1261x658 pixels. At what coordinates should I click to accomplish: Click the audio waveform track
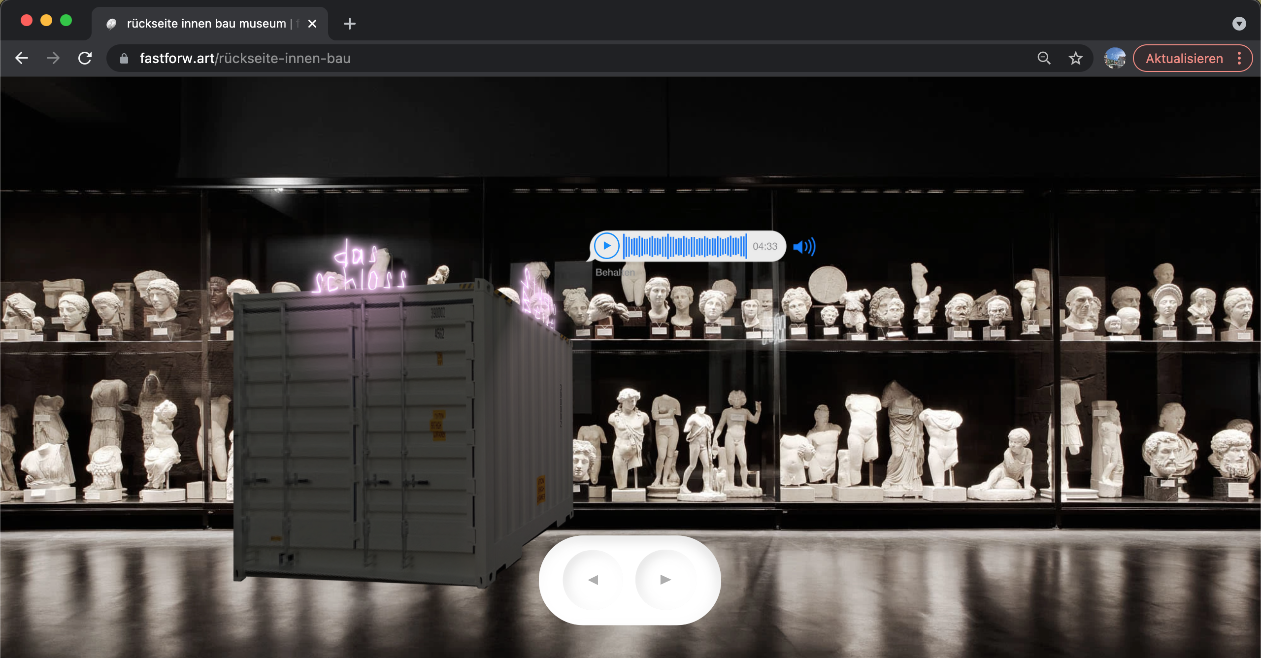pos(685,246)
